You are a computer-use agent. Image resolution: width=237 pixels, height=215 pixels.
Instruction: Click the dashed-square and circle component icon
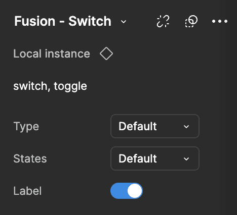click(x=191, y=21)
